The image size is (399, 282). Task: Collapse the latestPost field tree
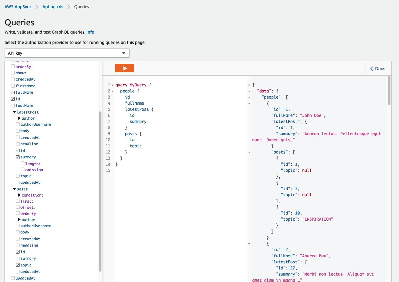coord(14,112)
